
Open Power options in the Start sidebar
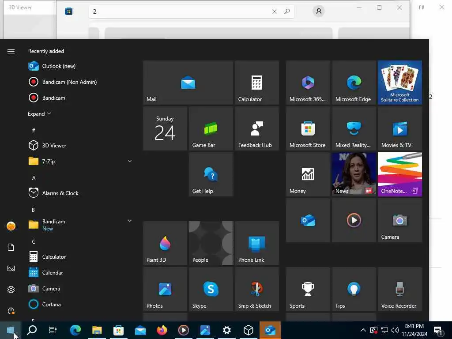[11, 311]
